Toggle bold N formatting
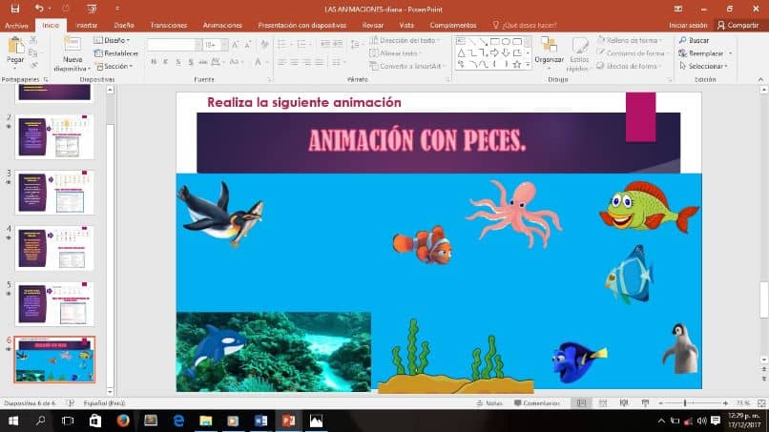The image size is (769, 432). point(154,62)
